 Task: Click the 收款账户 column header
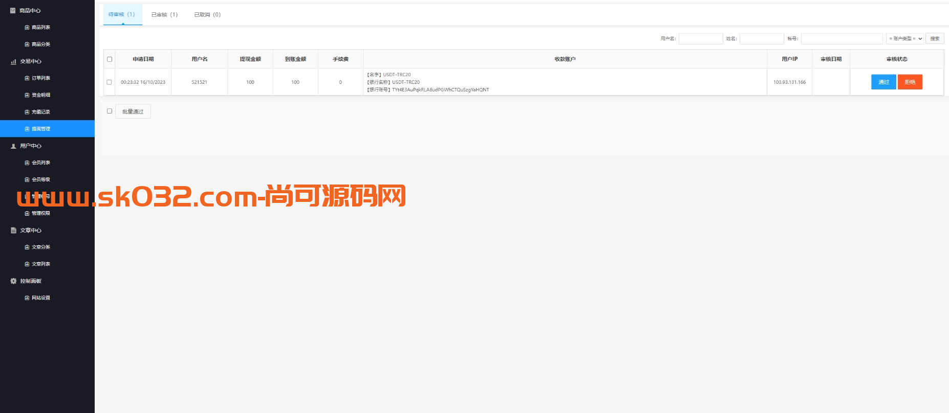[565, 59]
